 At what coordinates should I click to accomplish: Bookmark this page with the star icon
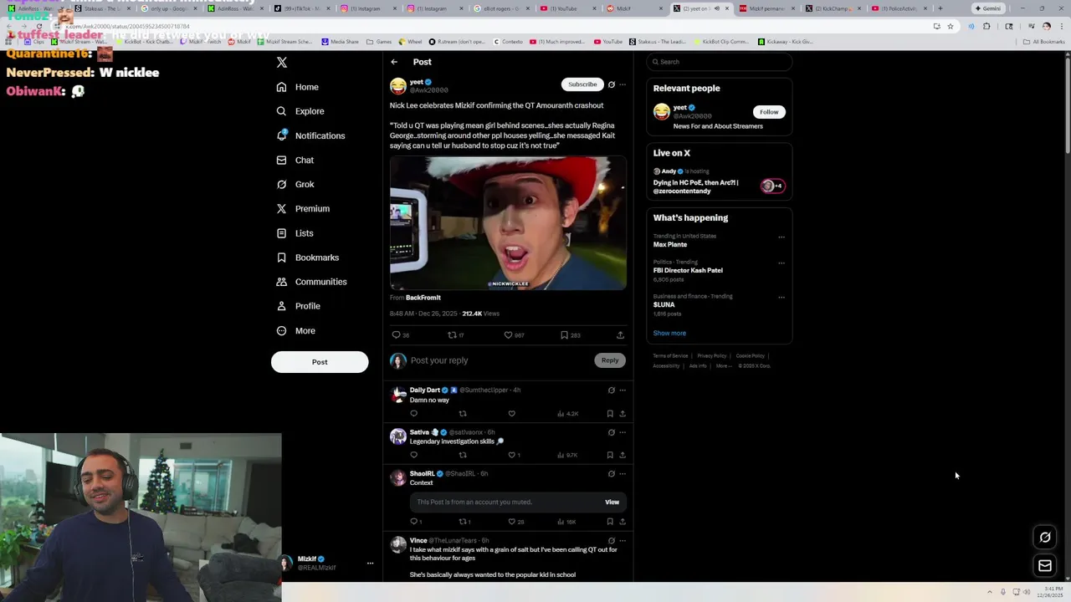[x=951, y=26]
